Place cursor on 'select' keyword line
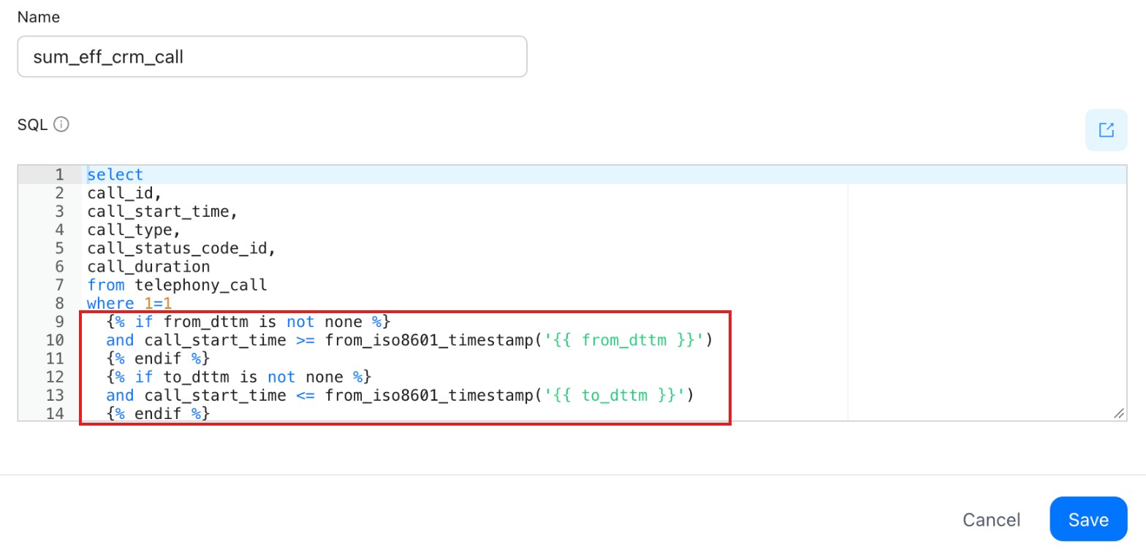This screenshot has height=557, width=1146. pos(115,174)
